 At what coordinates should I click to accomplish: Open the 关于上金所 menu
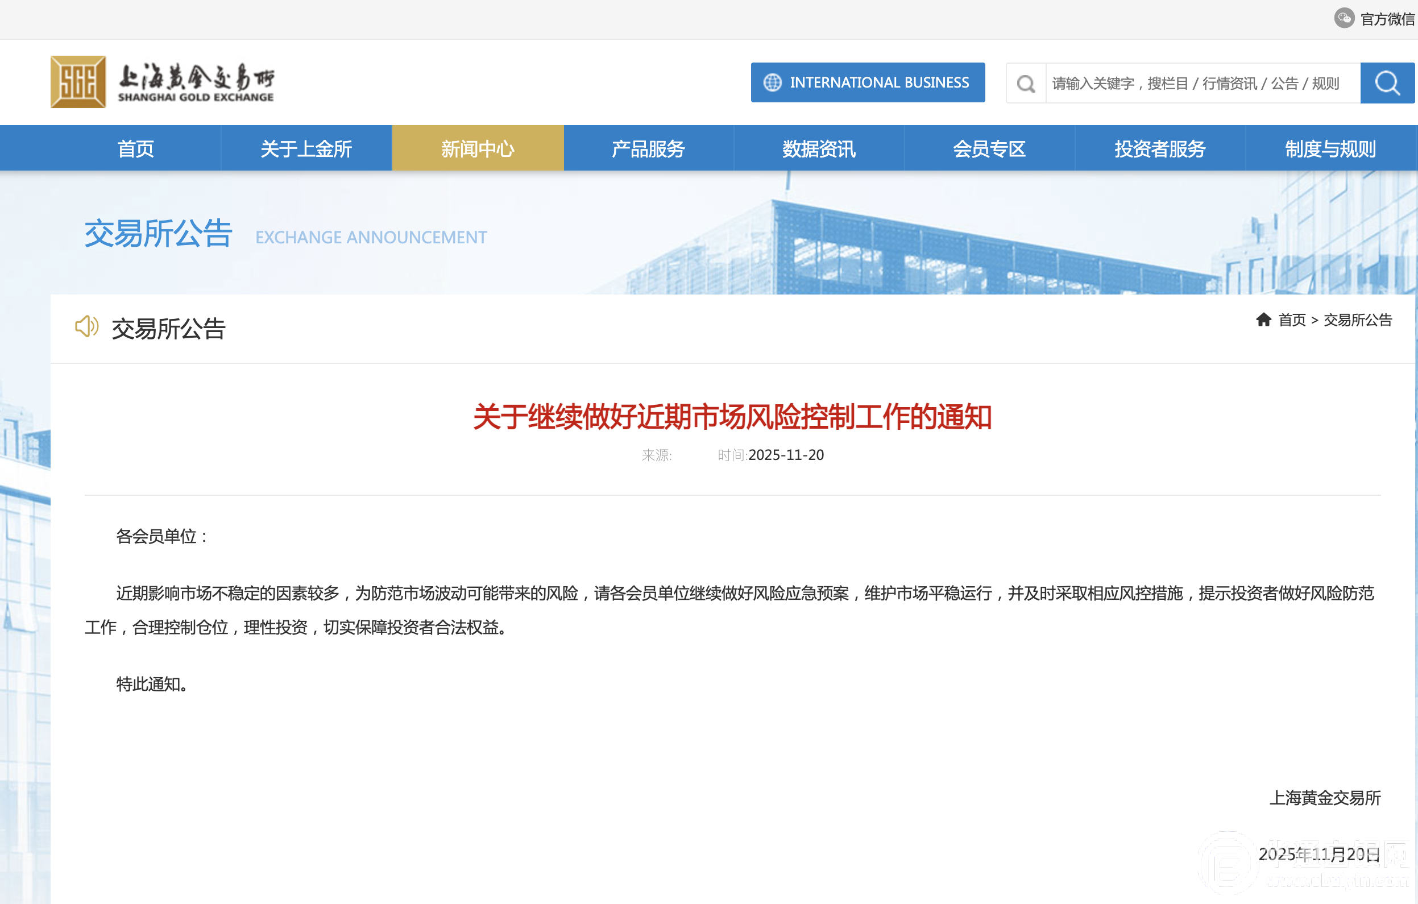[306, 148]
